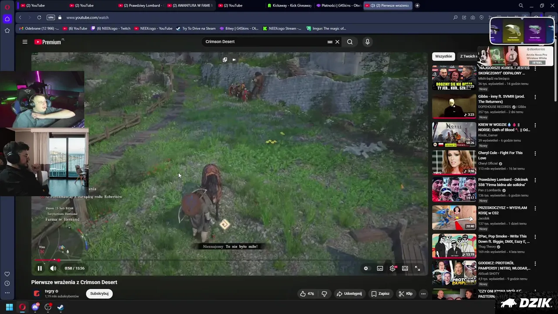Viewport: 558px width, 314px height.
Task: Open Discord from the taskbar
Action: click(x=35, y=307)
